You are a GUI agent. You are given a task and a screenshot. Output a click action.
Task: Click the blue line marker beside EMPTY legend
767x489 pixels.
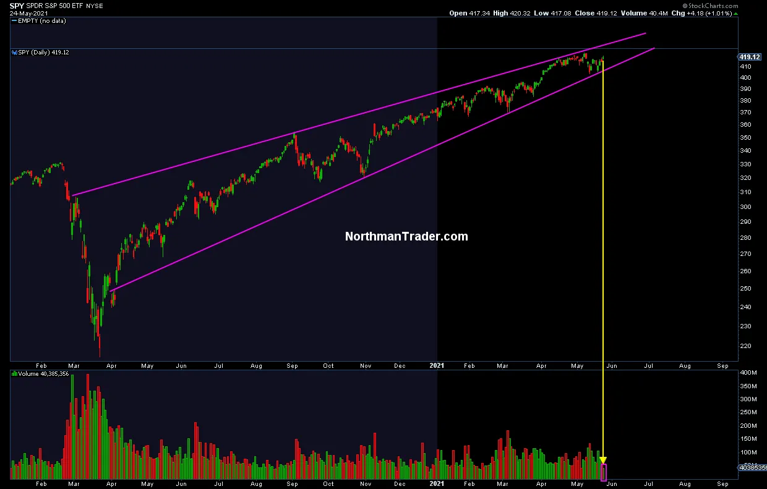[14, 21]
